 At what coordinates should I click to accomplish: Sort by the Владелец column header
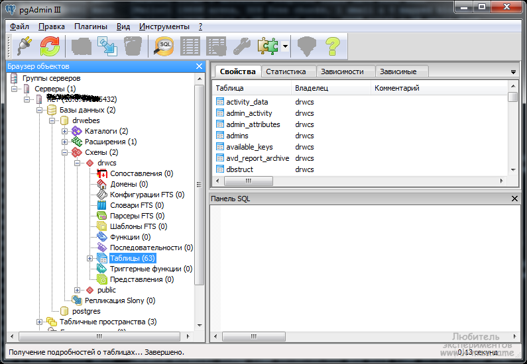pyautogui.click(x=331, y=88)
